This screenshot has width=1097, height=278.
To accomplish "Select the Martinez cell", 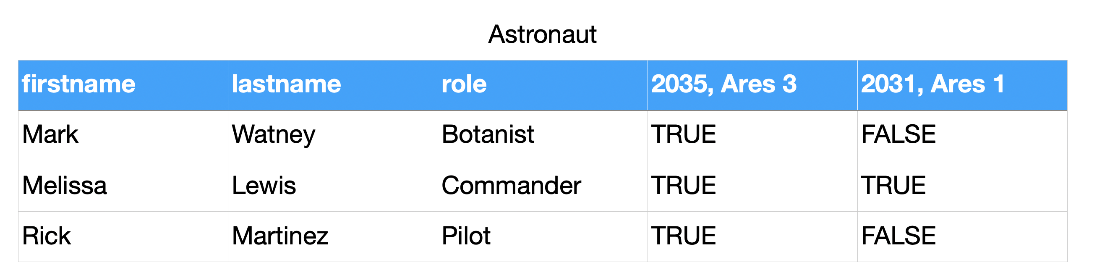I will click(332, 236).
